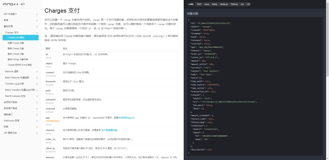
Task: Click the page vertical scrollbar thumb
Action: point(328,39)
